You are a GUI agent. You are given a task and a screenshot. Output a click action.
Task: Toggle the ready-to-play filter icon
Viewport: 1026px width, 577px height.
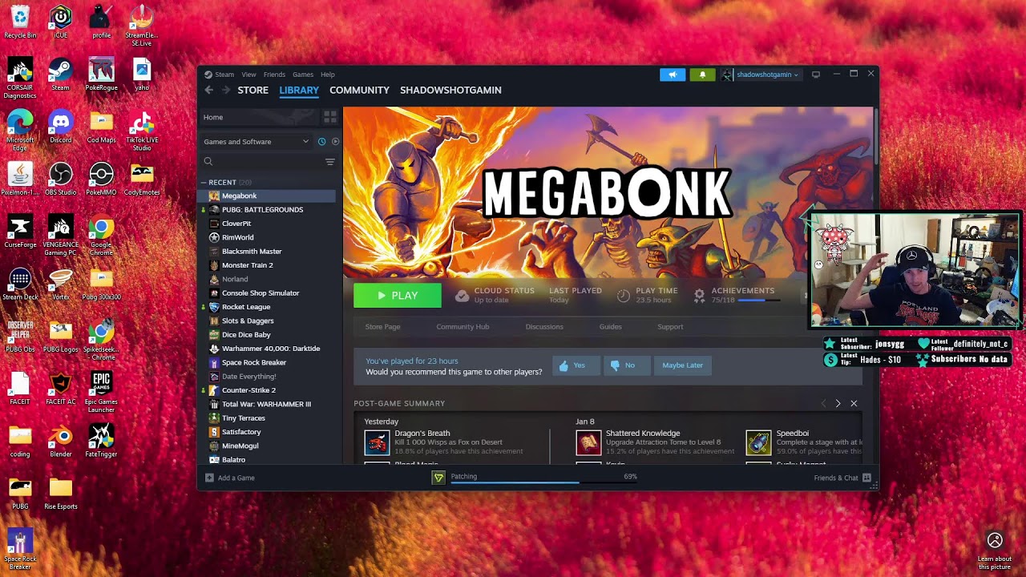335,142
